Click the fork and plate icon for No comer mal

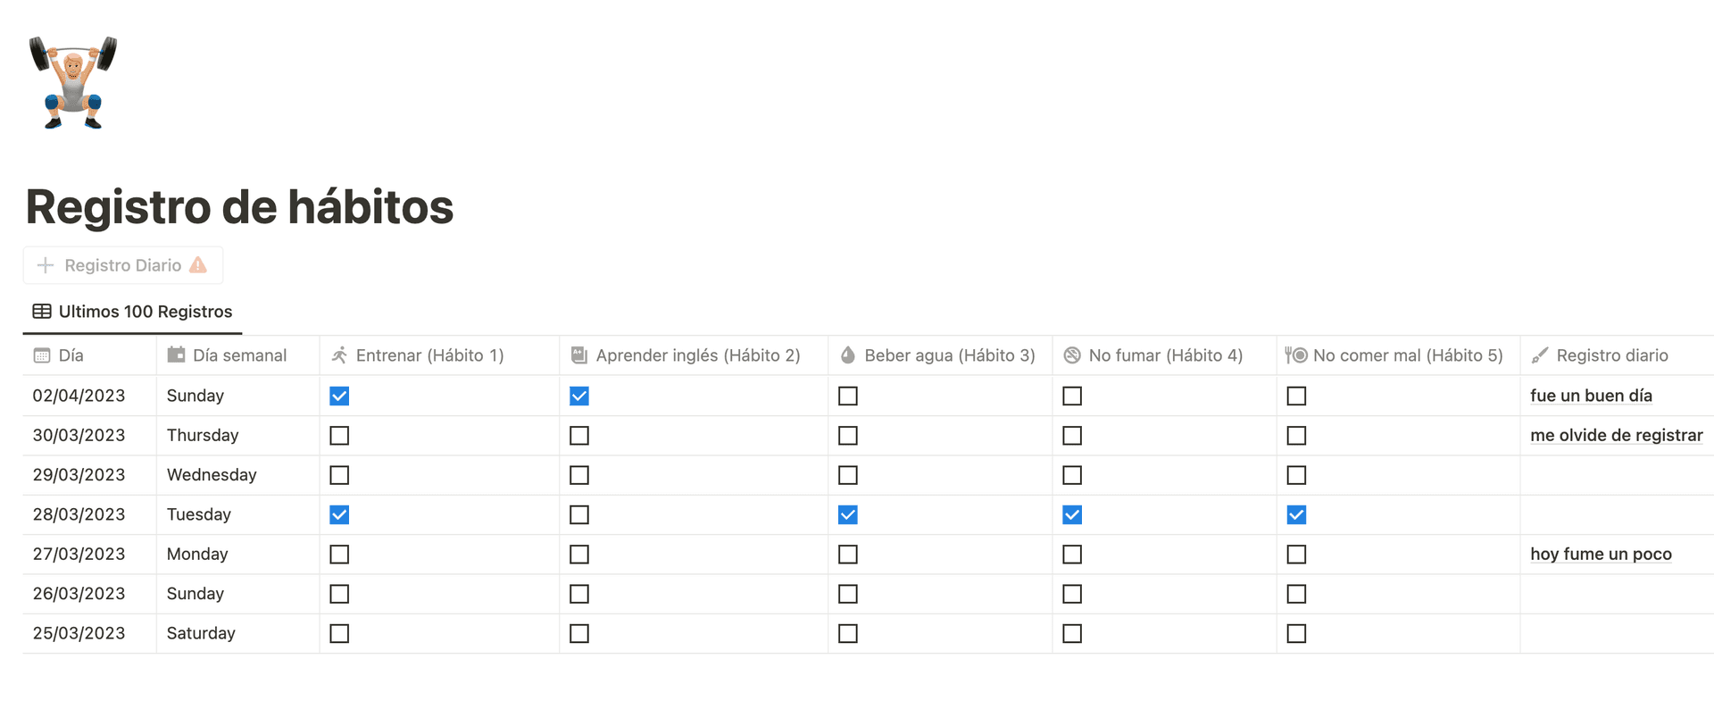click(x=1296, y=355)
